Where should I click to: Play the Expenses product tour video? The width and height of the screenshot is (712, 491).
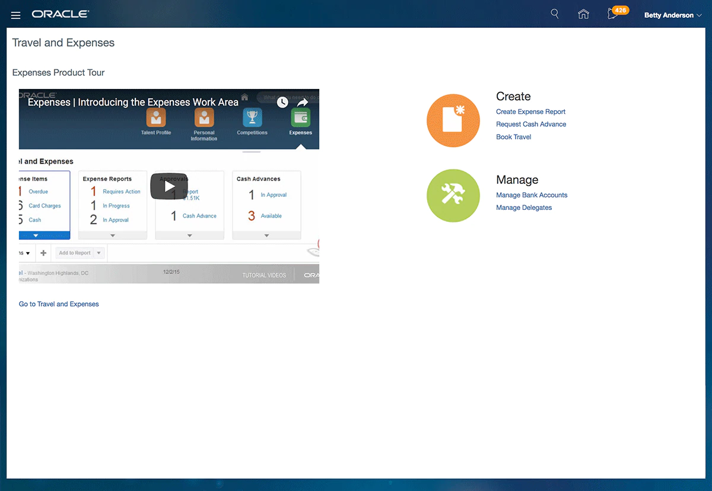169,186
